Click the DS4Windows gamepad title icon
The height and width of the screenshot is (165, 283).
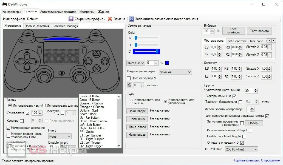point(4,4)
